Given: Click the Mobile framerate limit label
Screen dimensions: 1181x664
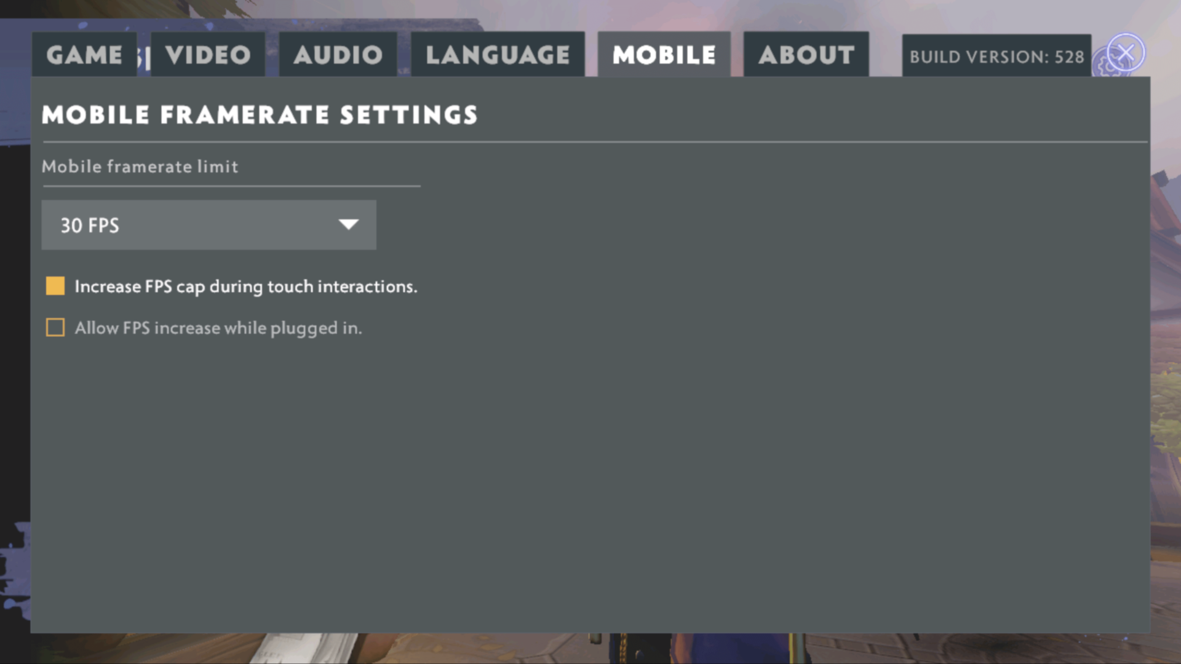Looking at the screenshot, I should [x=140, y=167].
